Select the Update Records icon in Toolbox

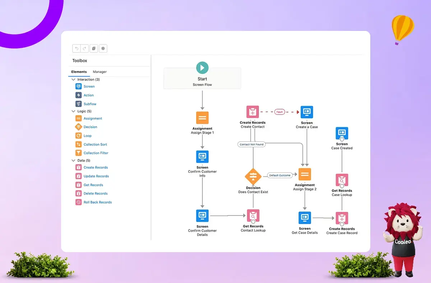(79, 176)
